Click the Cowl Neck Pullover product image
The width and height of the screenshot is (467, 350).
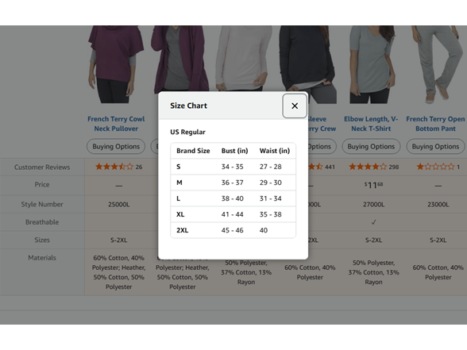point(116,64)
